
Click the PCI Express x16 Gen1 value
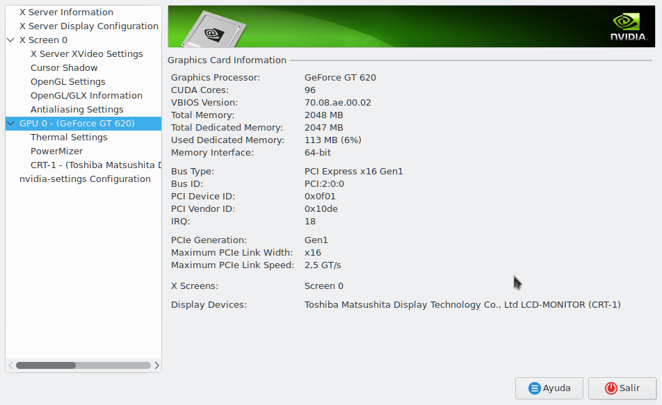(354, 172)
